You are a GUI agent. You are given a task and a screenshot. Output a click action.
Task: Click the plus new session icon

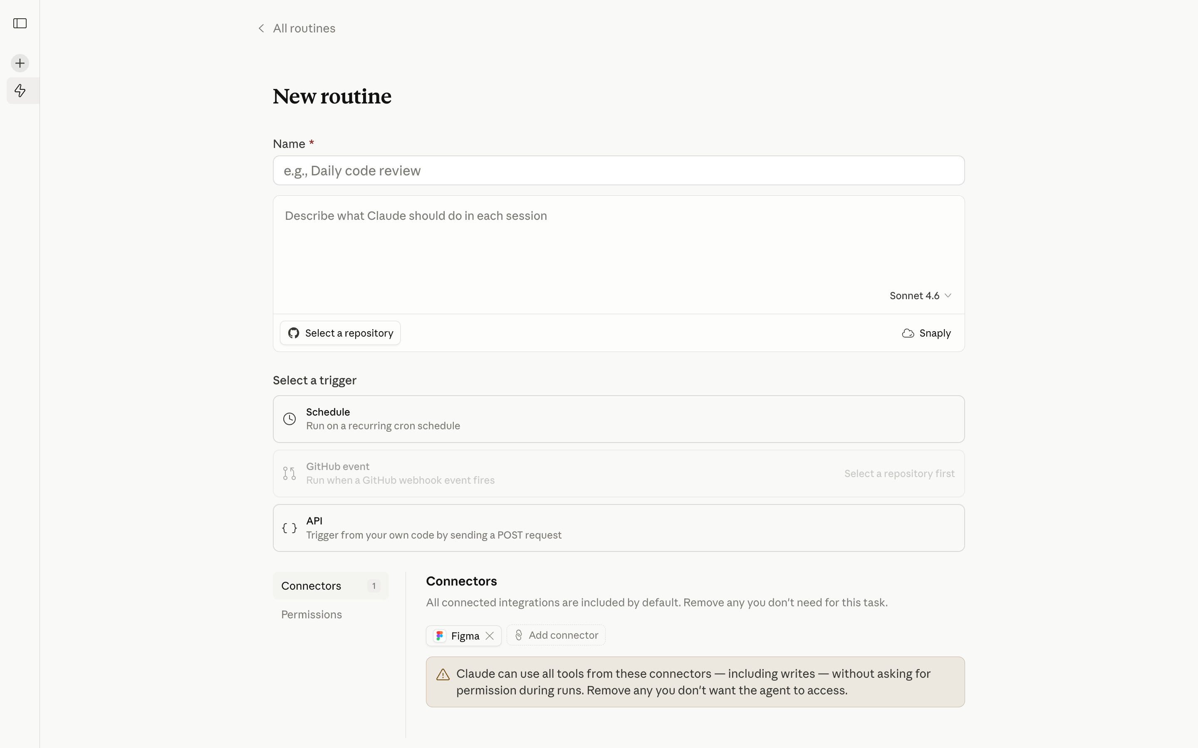tap(20, 63)
